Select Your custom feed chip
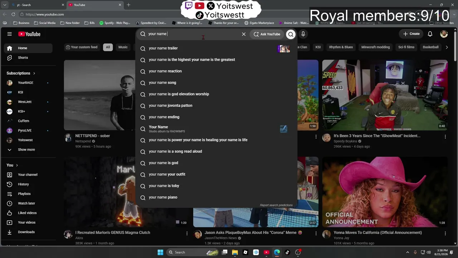The width and height of the screenshot is (458, 258). click(x=82, y=47)
